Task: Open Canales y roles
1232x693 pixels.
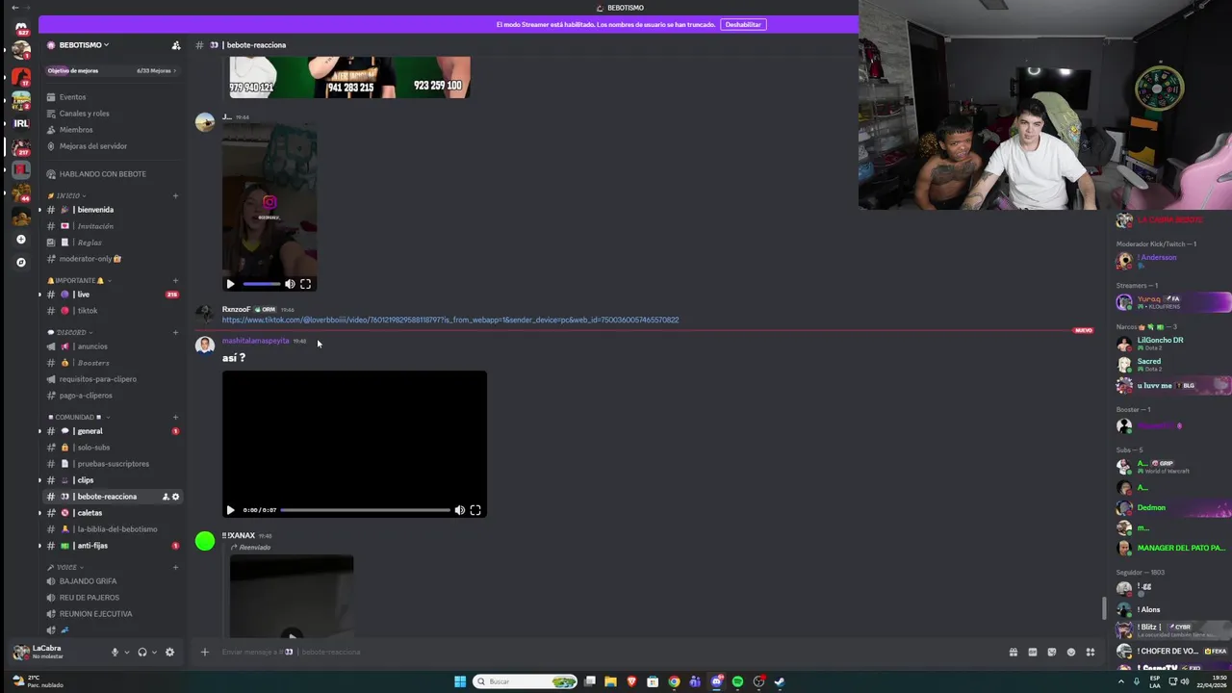Action: 84,114
